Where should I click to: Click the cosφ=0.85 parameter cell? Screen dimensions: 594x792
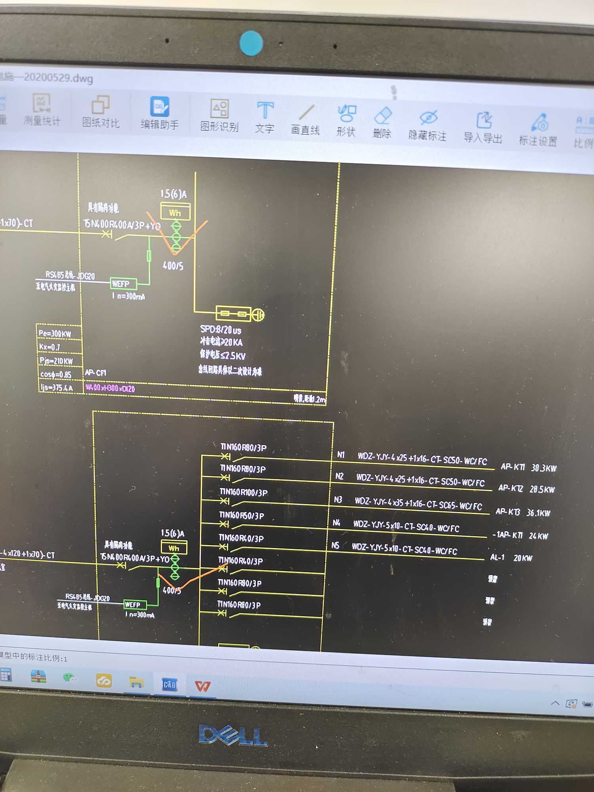(x=60, y=374)
